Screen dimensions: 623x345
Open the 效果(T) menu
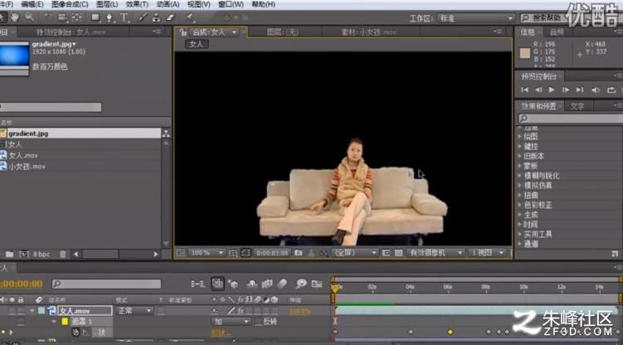[x=137, y=4]
